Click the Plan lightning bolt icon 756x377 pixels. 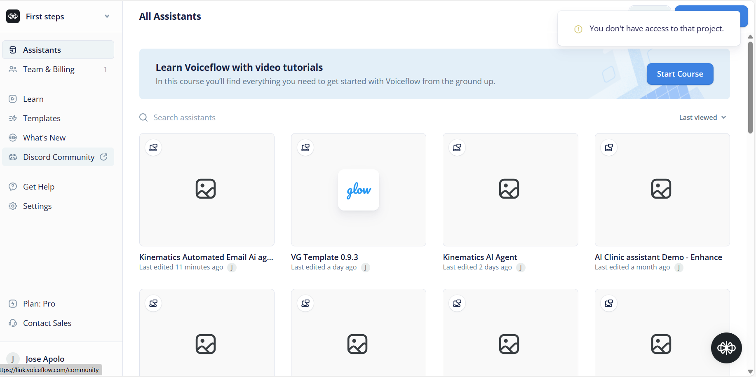(13, 304)
